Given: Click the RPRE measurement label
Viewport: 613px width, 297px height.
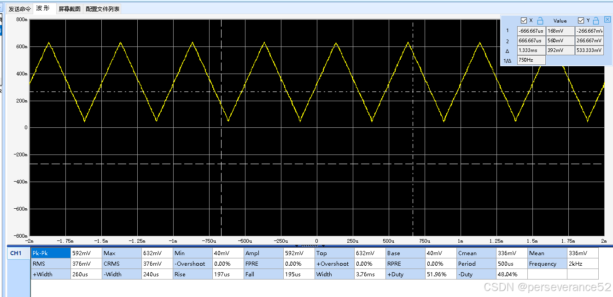Looking at the screenshot, I should (x=406, y=264).
